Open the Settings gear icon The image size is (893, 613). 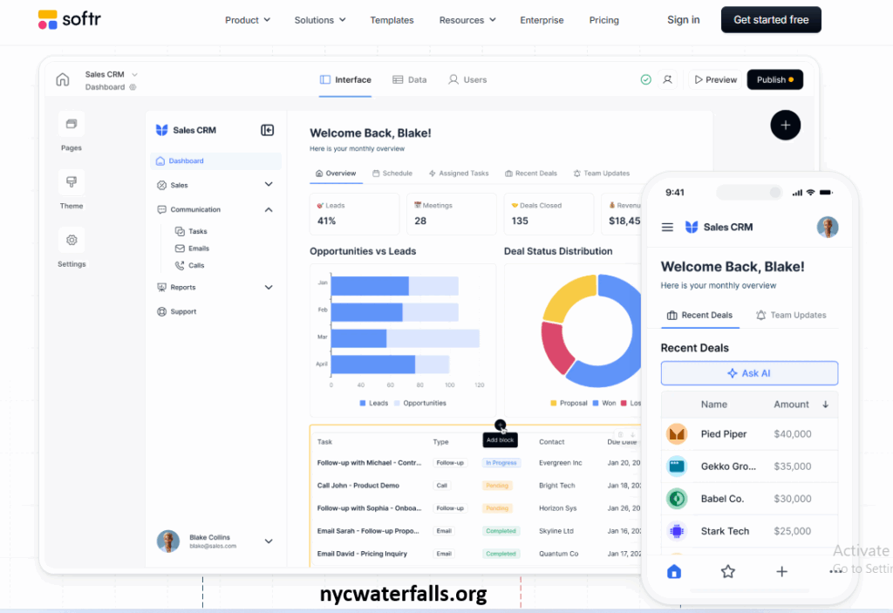[72, 241]
